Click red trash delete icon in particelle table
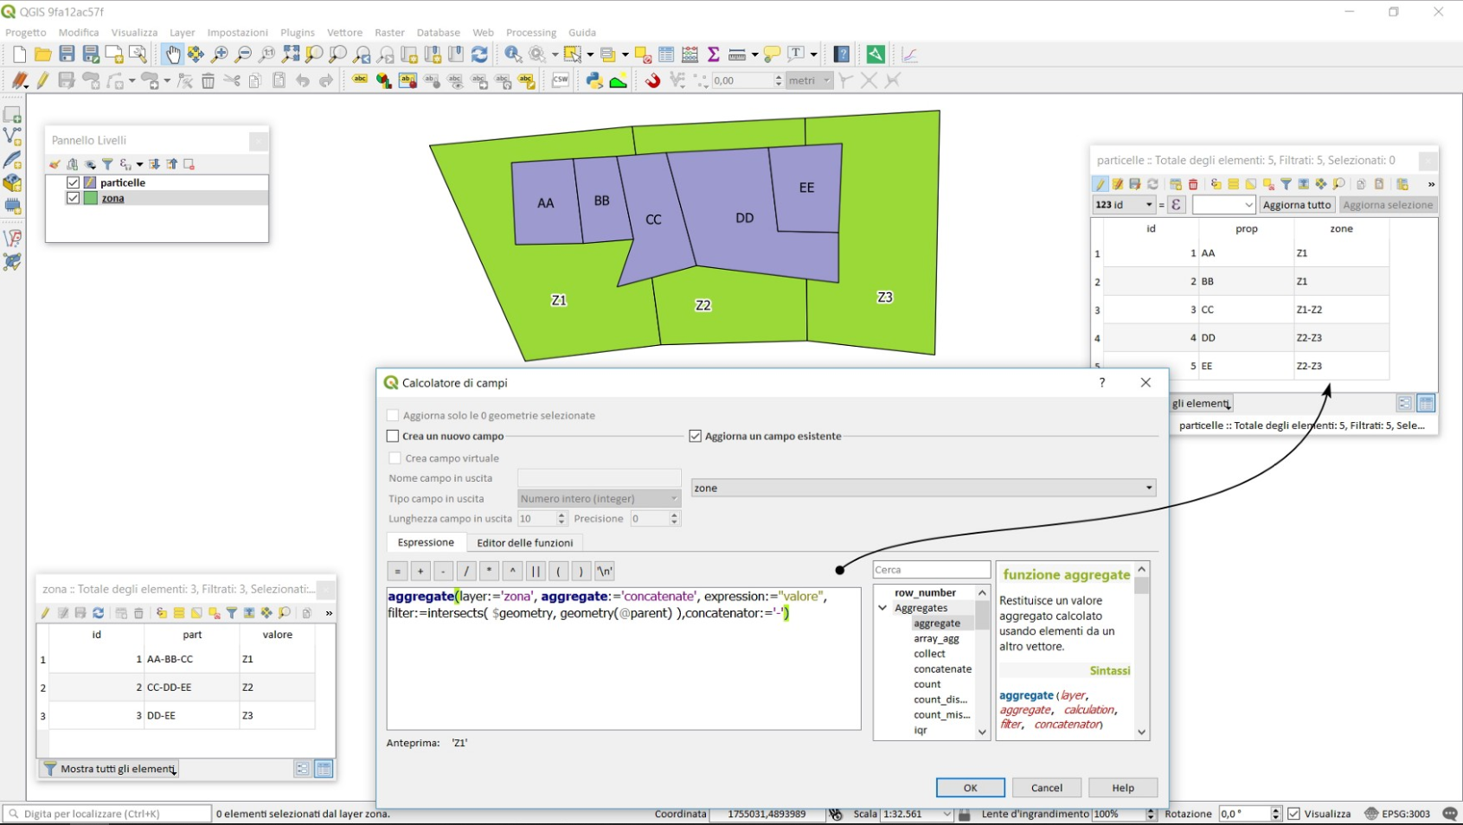 point(1193,184)
